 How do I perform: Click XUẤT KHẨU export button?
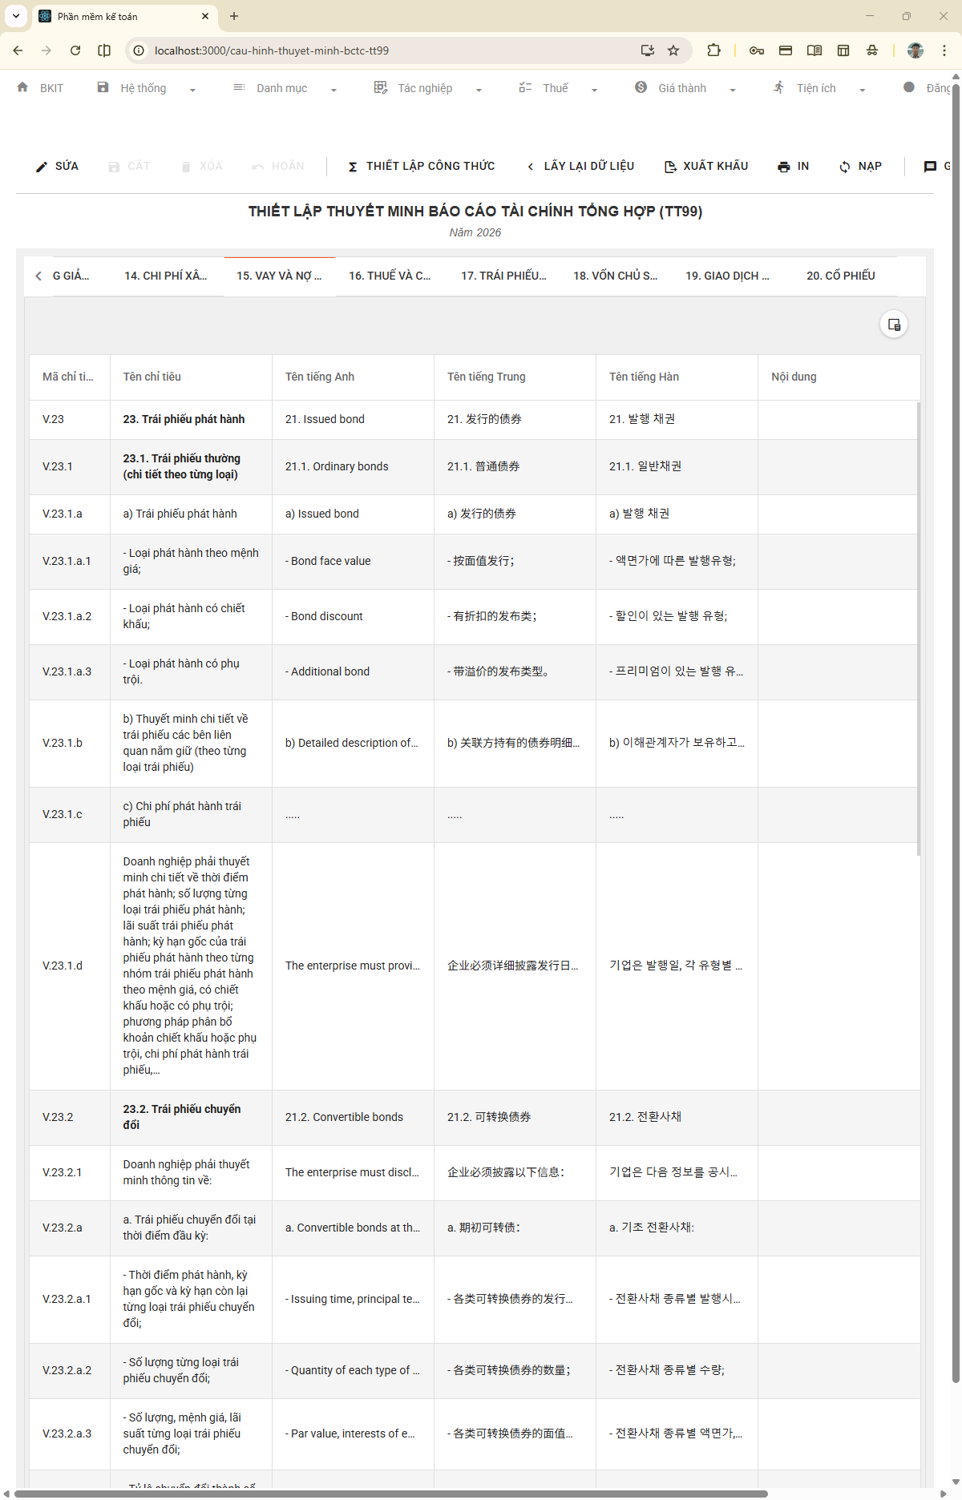[706, 167]
